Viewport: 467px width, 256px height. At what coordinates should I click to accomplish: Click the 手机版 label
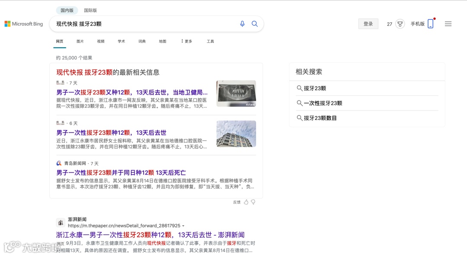418,24
